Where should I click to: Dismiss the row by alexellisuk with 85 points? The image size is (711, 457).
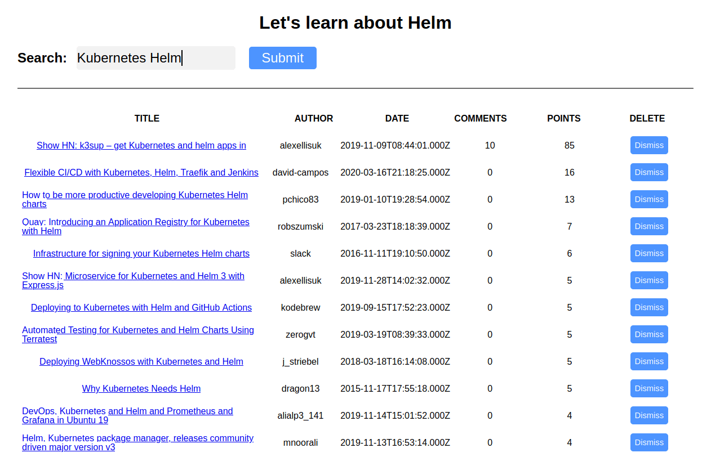[x=649, y=145]
